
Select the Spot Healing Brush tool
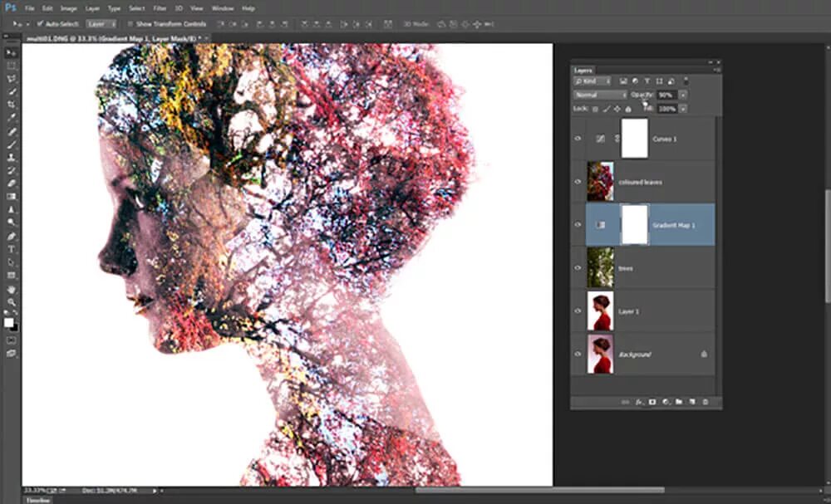tap(11, 131)
